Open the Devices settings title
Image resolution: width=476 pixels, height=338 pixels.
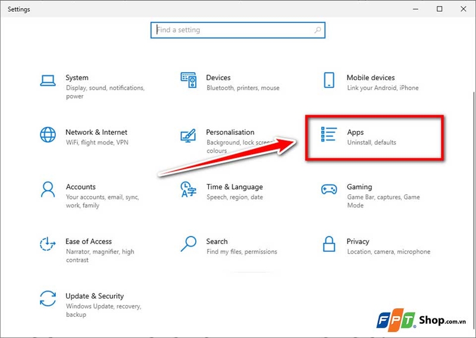[x=218, y=78]
